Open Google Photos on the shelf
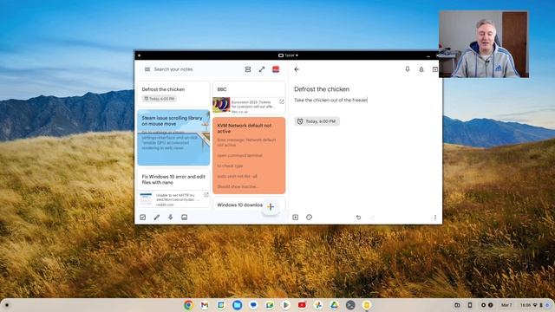 click(x=318, y=305)
